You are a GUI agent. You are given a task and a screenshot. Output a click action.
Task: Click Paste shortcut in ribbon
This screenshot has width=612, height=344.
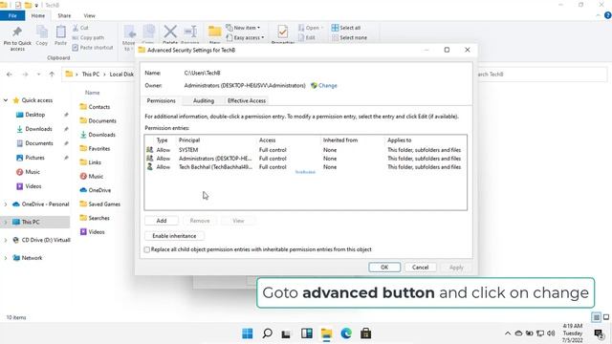tap(93, 47)
